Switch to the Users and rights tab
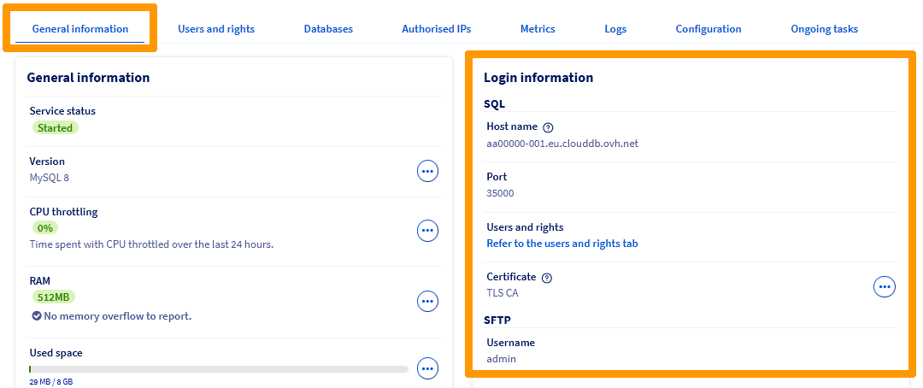The height and width of the screenshot is (388, 923). [216, 29]
